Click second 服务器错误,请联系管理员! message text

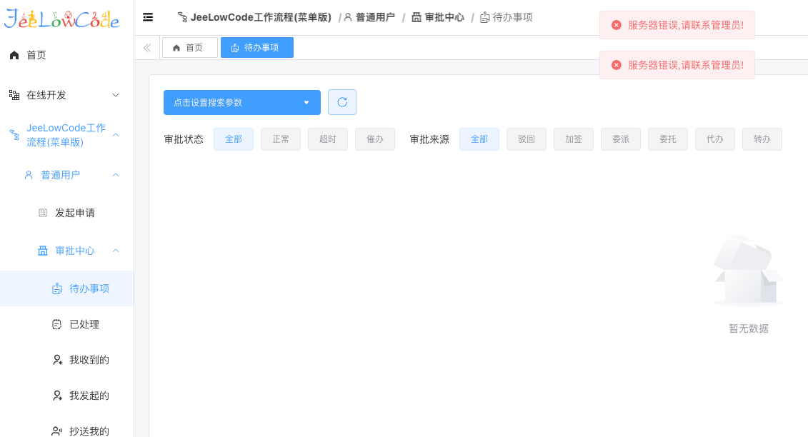coord(686,65)
